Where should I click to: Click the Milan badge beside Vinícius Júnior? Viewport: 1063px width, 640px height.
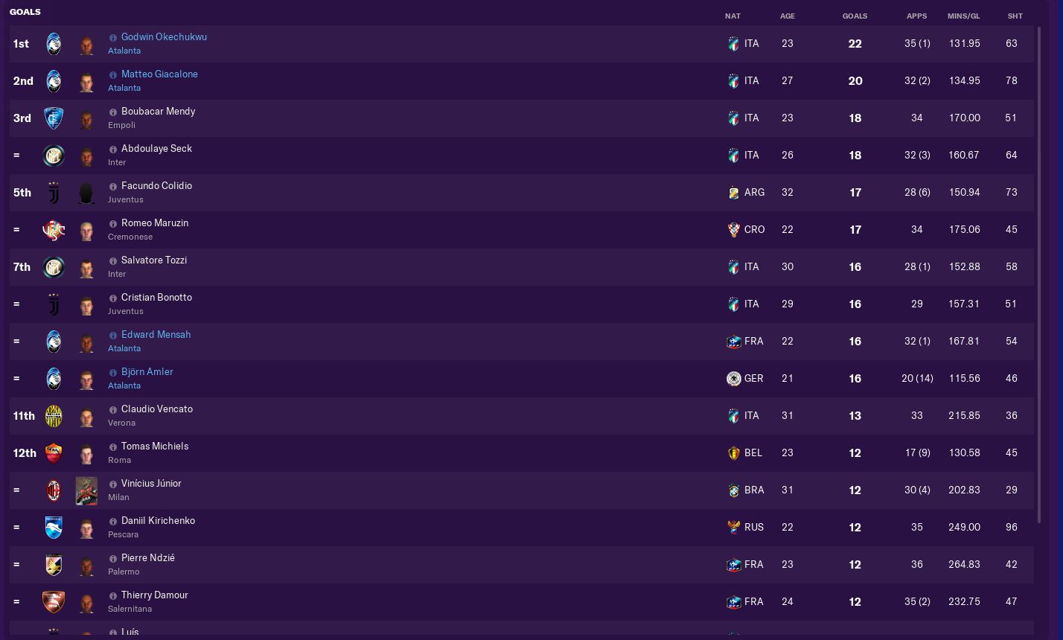tap(53, 490)
